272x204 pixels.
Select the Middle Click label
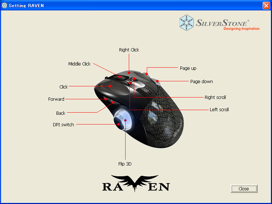[79, 64]
